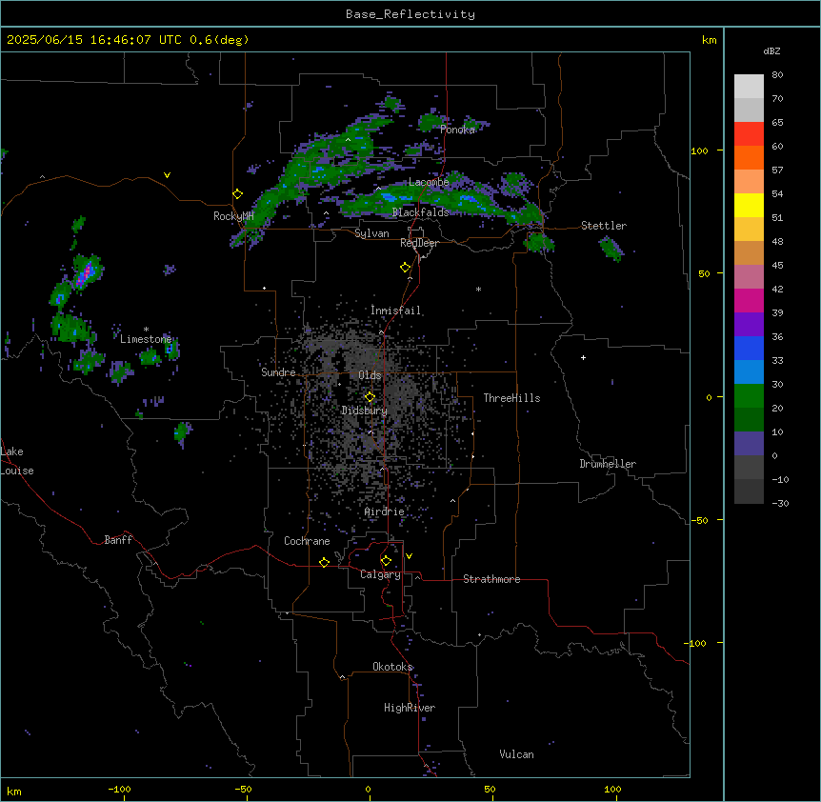Click the Airdrie label
This screenshot has width=821, height=802.
pyautogui.click(x=385, y=511)
